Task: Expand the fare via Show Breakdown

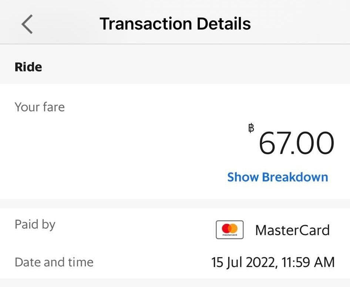Action: 277,177
